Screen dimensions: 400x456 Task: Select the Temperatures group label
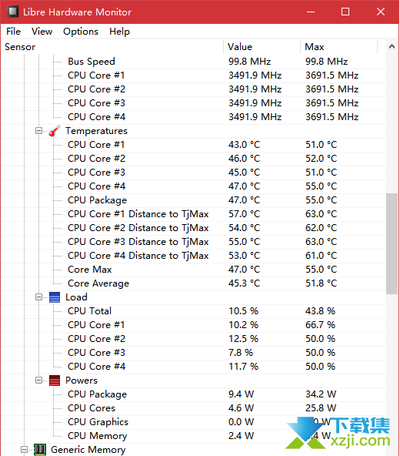tap(96, 131)
